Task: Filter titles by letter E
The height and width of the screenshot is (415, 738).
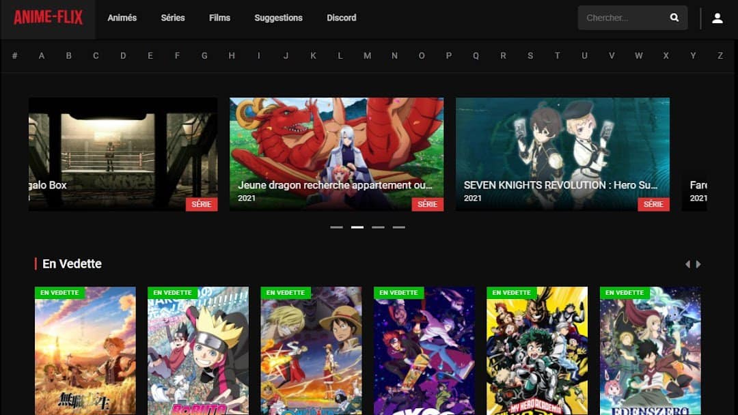Action: point(150,55)
